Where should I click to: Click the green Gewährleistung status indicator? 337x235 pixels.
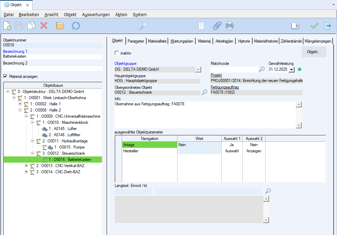(299, 69)
